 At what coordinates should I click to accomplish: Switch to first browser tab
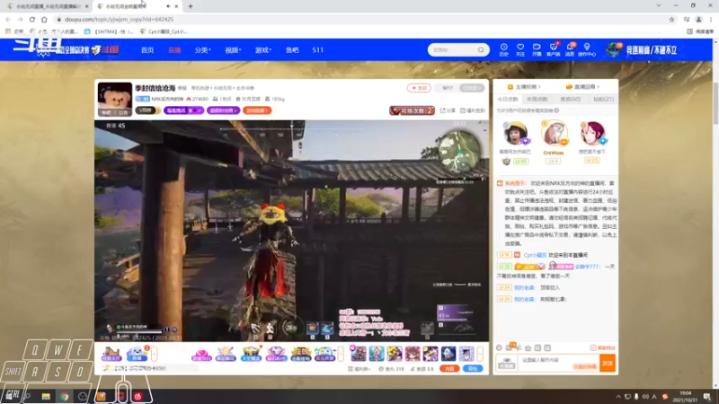coord(46,6)
